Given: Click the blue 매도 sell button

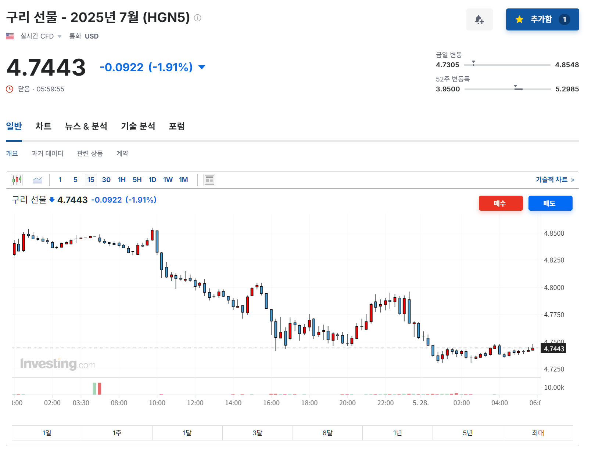Looking at the screenshot, I should 550,203.
